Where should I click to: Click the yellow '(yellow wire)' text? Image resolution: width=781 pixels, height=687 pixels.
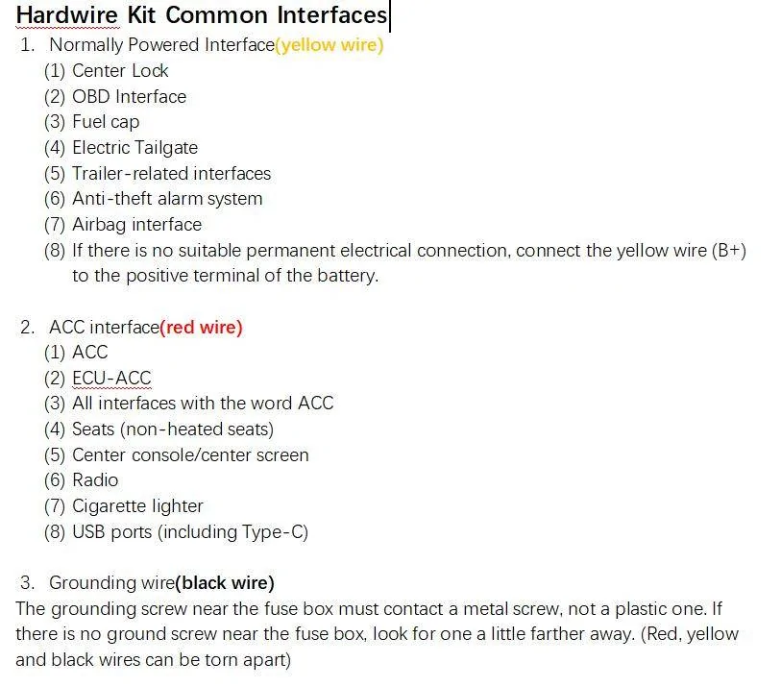click(329, 45)
